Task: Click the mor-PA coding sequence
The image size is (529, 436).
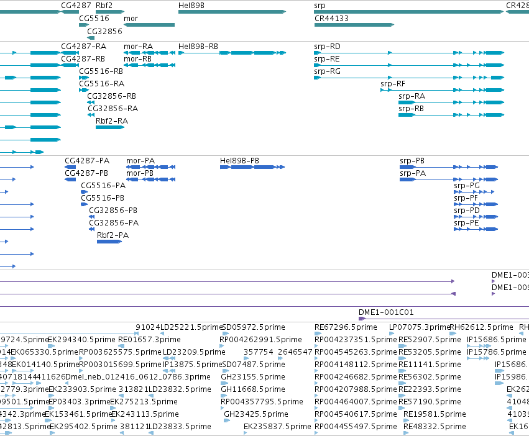Action: click(x=151, y=167)
